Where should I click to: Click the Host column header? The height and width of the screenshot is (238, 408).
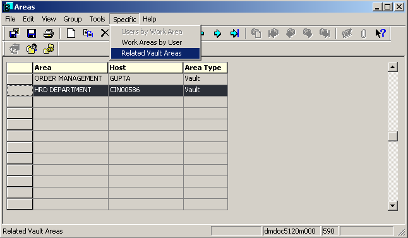145,68
